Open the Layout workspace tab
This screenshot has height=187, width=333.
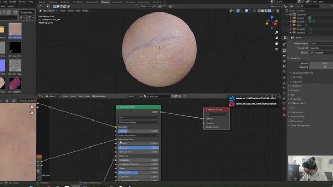[x=42, y=2]
